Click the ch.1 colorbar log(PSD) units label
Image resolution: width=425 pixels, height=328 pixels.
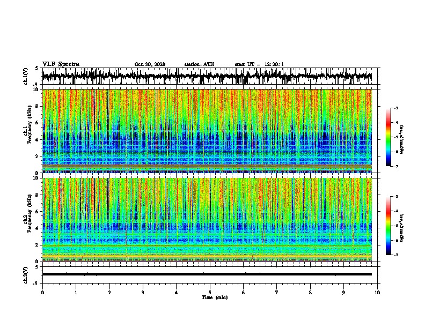click(x=402, y=140)
